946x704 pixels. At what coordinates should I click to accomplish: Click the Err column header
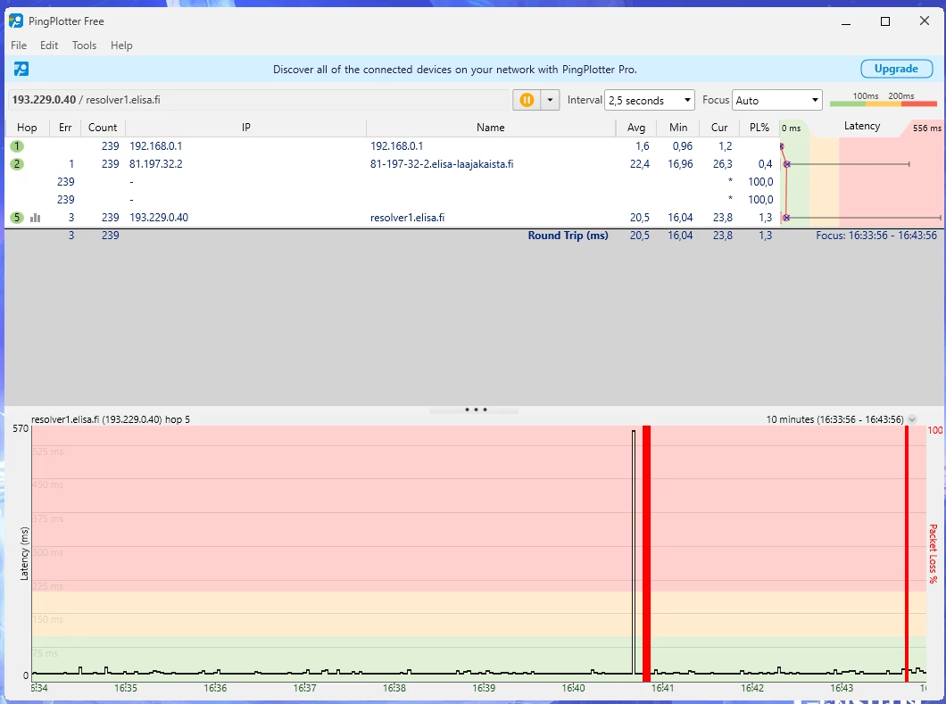65,128
